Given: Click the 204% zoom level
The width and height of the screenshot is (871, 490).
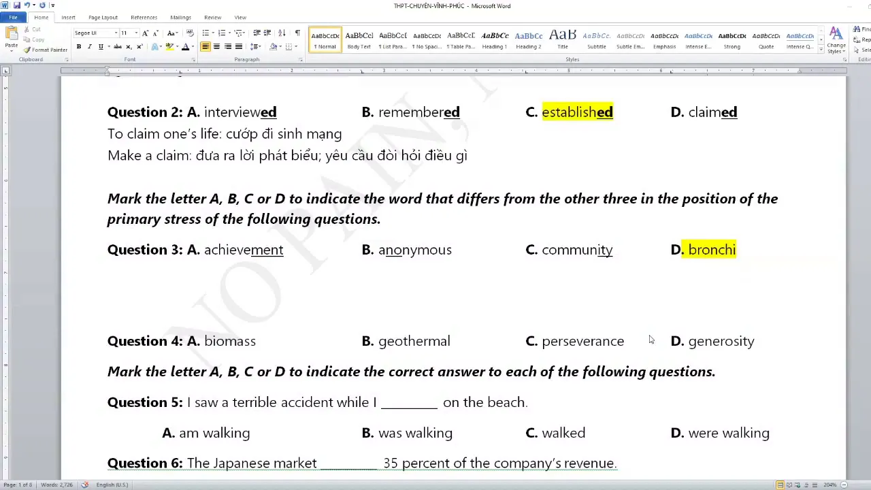Looking at the screenshot, I should click(829, 485).
